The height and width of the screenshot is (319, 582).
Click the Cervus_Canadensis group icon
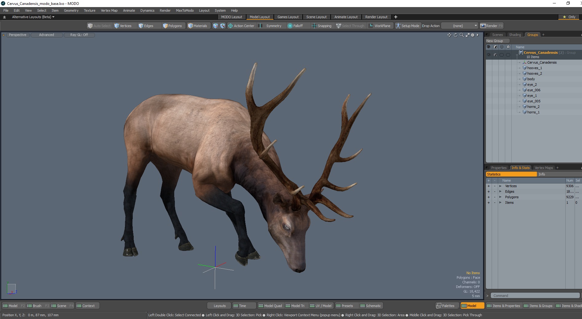pos(521,53)
